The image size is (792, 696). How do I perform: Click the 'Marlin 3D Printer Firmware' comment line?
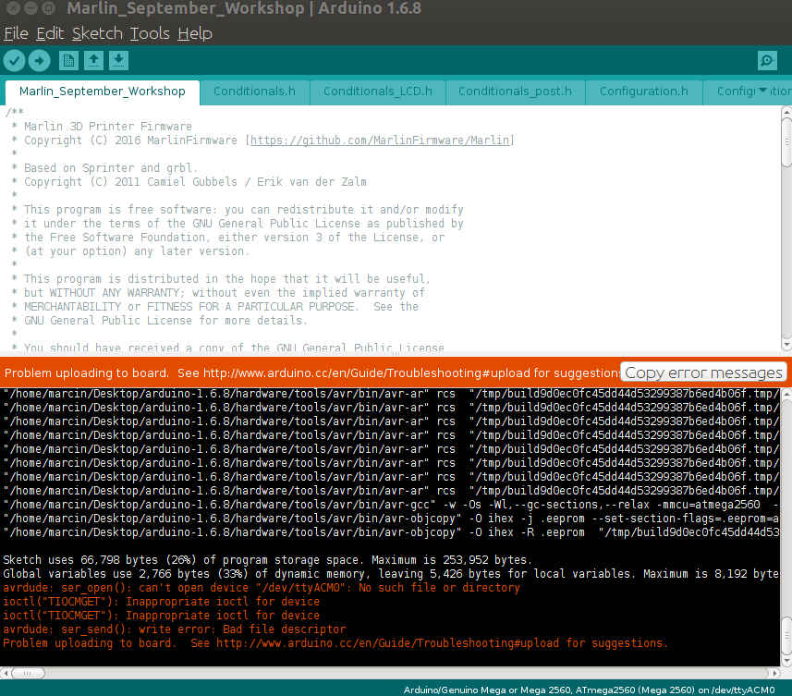107,126
